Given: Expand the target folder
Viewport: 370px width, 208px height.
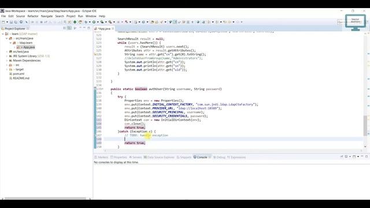Looking at the screenshot, I should pyautogui.click(x=6, y=69).
